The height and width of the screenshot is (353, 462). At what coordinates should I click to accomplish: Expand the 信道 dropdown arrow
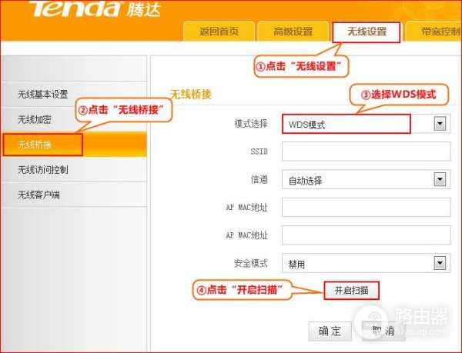440,179
